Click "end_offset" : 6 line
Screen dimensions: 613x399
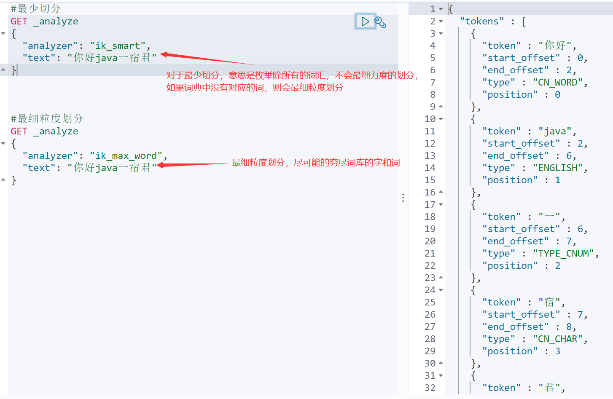point(529,155)
